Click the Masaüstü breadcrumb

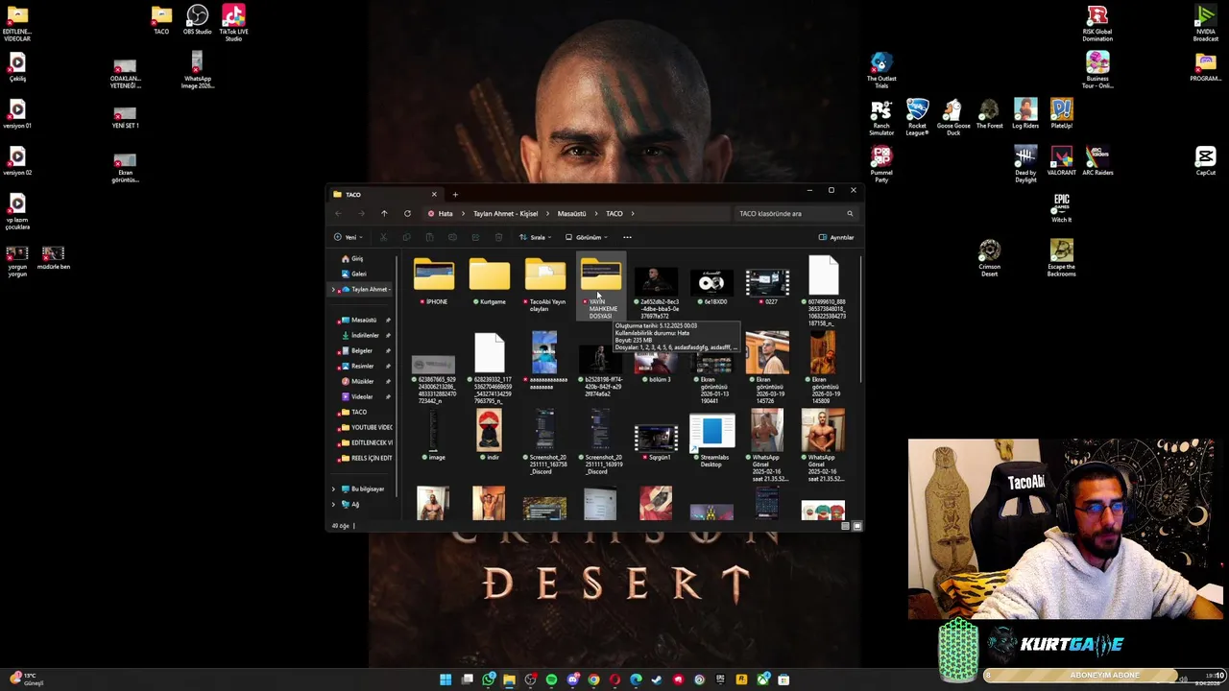point(571,214)
